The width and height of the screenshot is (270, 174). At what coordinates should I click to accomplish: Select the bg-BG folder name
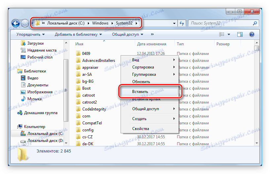click(88, 81)
